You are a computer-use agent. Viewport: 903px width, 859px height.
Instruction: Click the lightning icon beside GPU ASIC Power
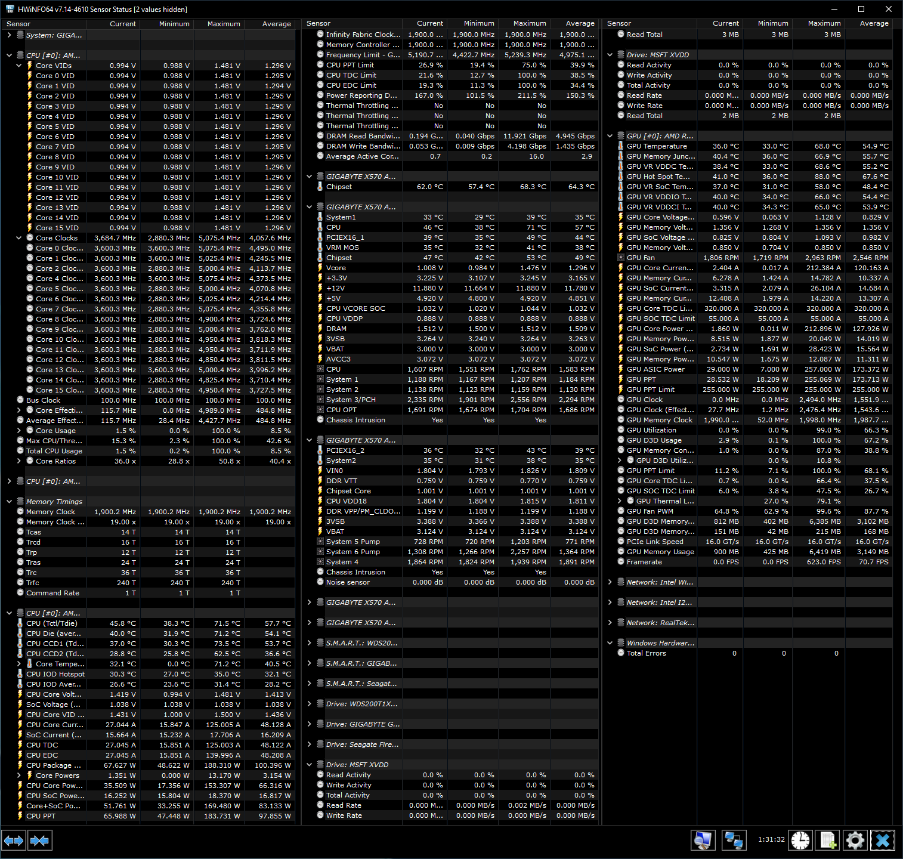tap(621, 369)
